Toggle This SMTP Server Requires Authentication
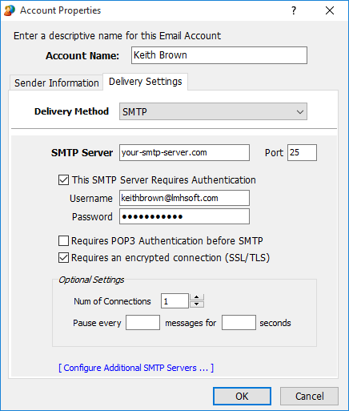 [x=63, y=180]
